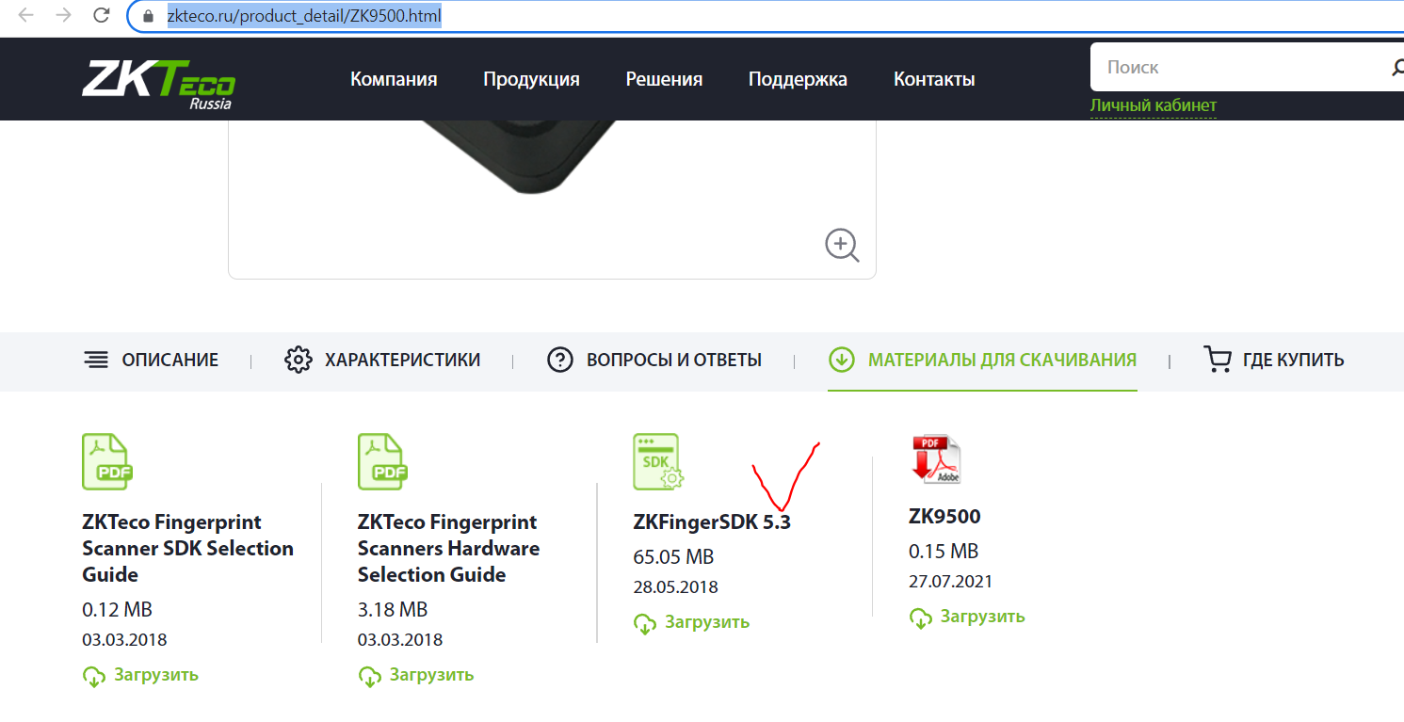Open the Решения menu
Image resolution: width=1404 pixels, height=722 pixels.
point(664,79)
